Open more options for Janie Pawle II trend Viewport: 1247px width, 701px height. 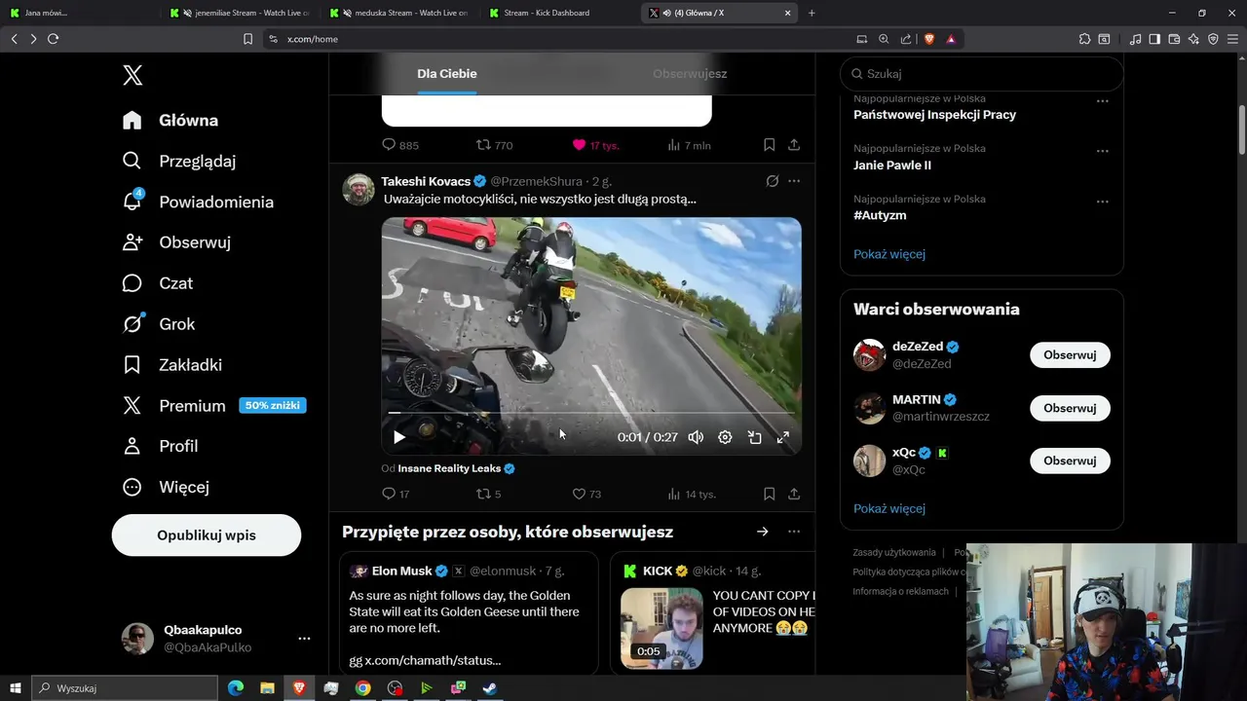coord(1103,151)
